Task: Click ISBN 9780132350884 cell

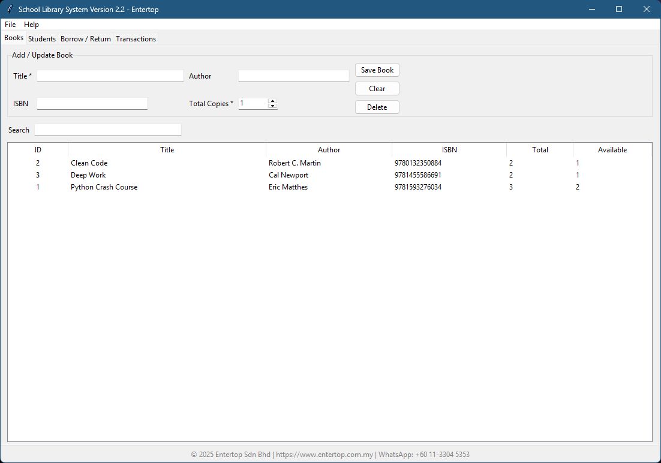Action: [x=417, y=163]
